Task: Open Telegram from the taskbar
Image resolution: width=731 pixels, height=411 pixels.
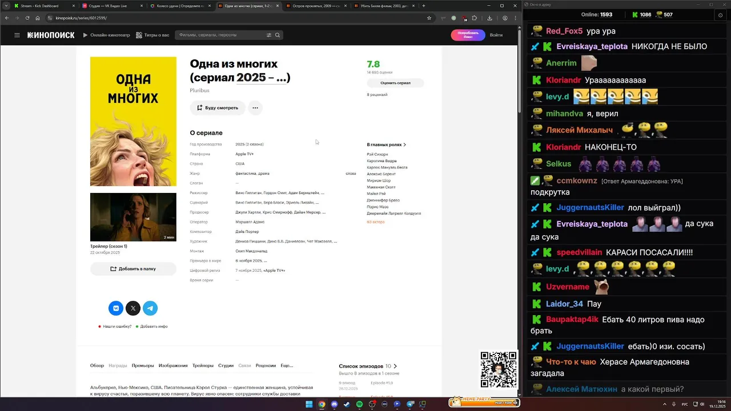Action: (x=410, y=404)
